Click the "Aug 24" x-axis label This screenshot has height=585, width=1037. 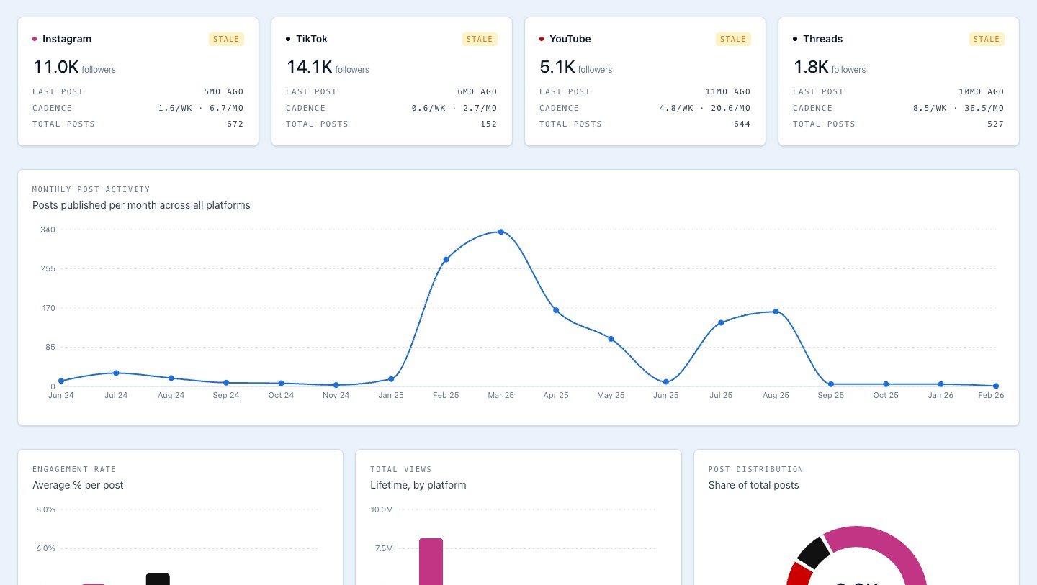tap(171, 395)
